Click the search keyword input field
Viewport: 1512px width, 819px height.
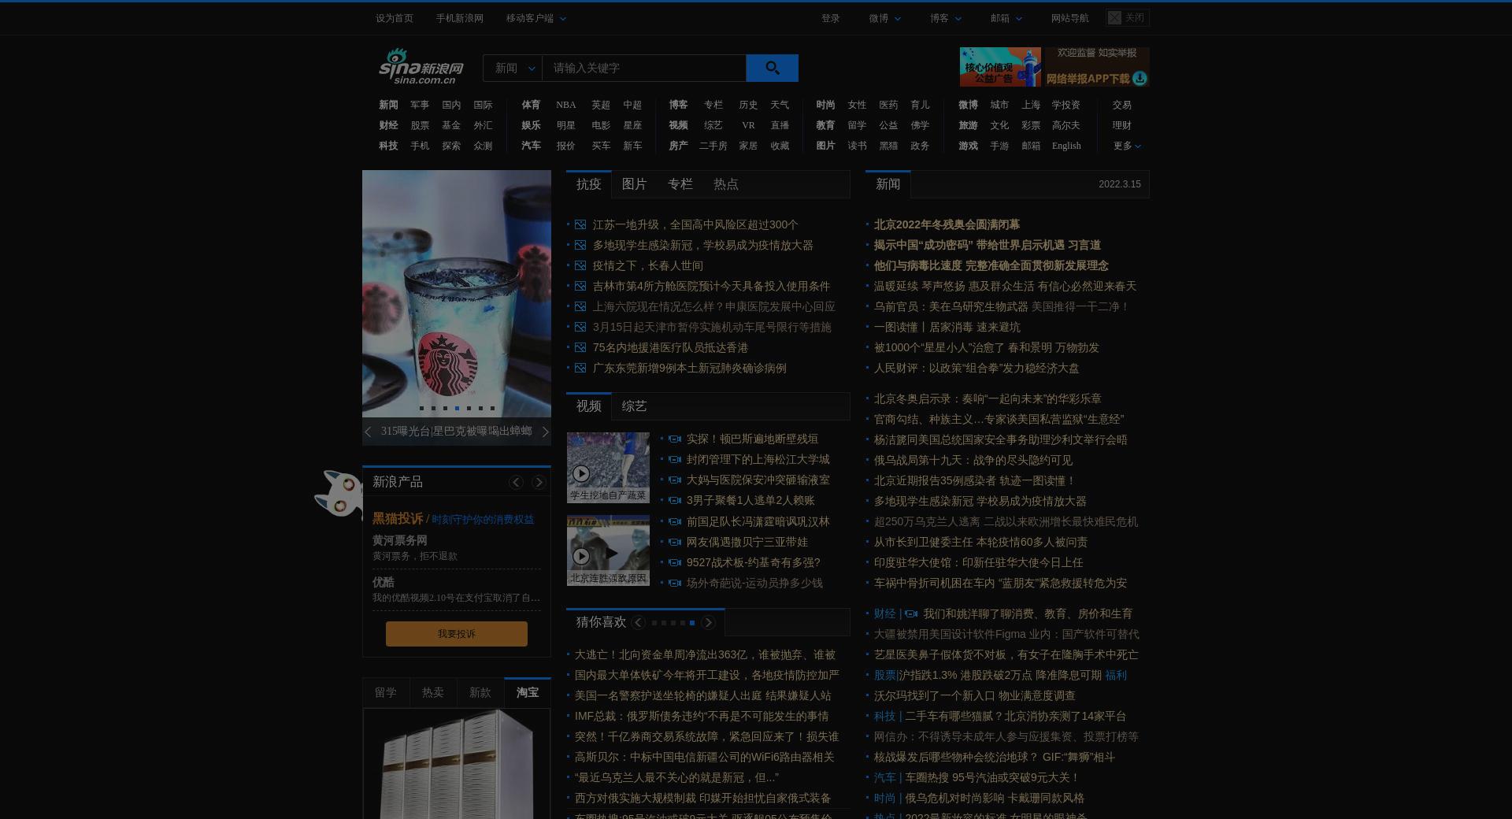(x=644, y=69)
